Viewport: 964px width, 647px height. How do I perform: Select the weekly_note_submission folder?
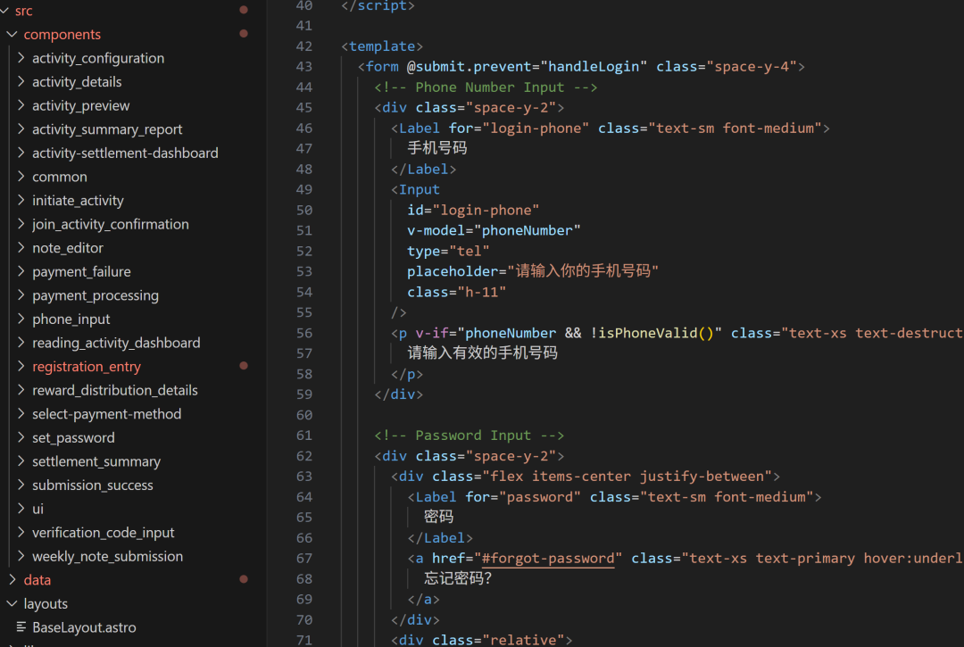coord(107,557)
